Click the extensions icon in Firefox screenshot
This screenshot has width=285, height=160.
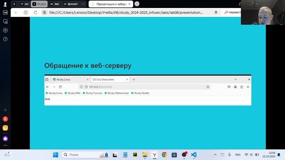click(x=242, y=87)
